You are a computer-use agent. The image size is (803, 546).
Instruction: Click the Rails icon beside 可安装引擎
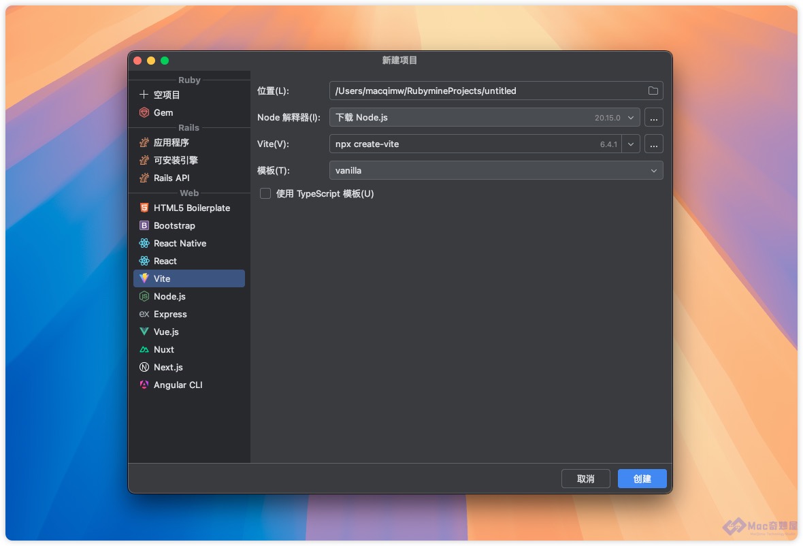[144, 160]
